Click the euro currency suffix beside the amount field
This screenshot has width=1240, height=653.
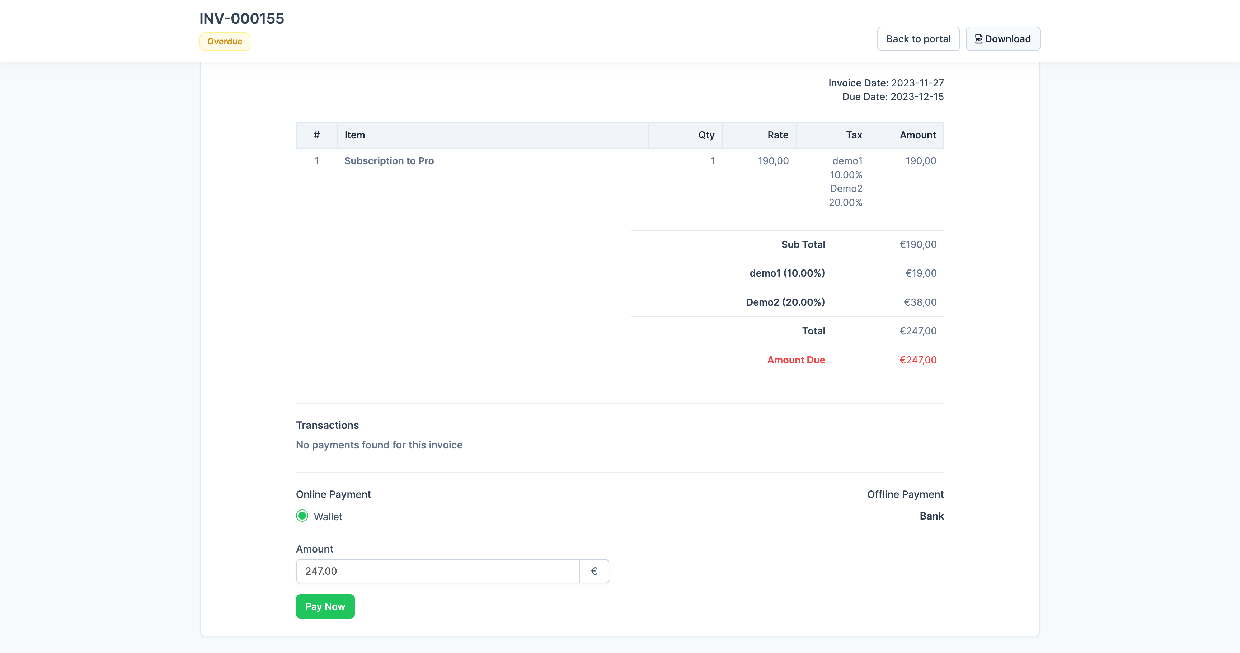point(594,571)
